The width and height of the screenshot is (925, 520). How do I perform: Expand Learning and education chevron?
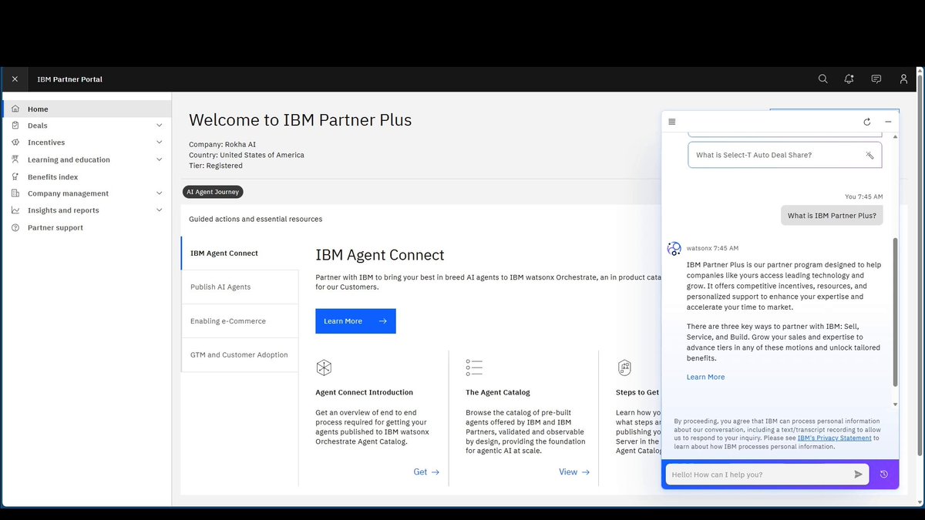(x=160, y=159)
